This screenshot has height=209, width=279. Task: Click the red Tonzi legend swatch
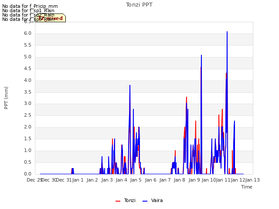click(118, 201)
